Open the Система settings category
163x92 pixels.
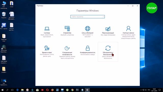coord(47,32)
